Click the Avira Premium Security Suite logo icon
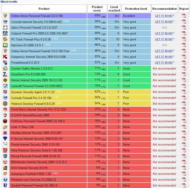190x188 pixels. [x=5, y=150]
